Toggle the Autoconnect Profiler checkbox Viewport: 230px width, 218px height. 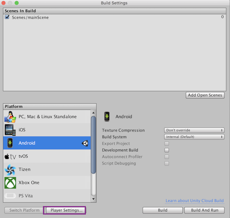[167, 157]
